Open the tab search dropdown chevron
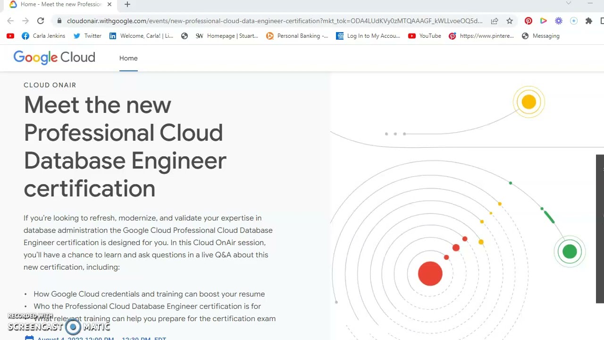The height and width of the screenshot is (340, 604). pos(569,3)
